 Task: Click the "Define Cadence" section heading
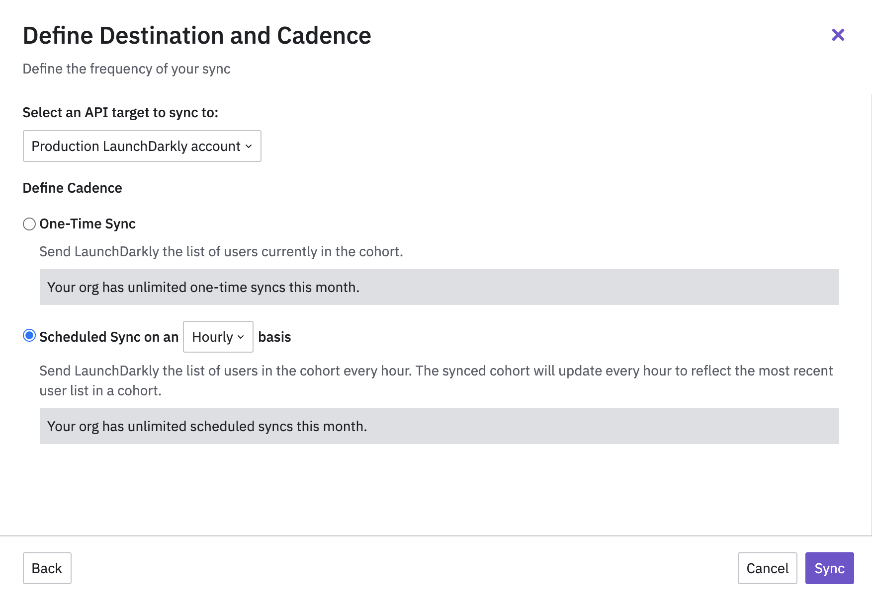point(73,188)
